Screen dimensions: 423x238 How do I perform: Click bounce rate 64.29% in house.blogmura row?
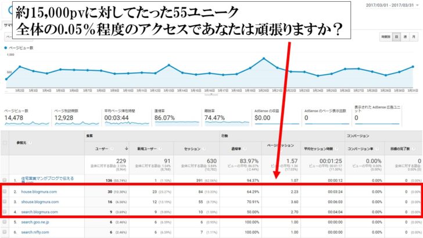tap(253, 192)
